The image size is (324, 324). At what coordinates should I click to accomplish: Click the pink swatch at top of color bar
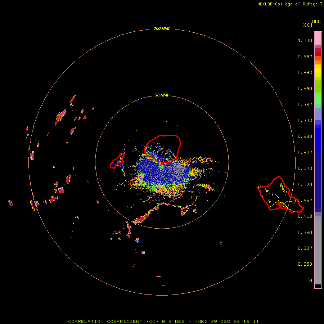[x=318, y=38]
